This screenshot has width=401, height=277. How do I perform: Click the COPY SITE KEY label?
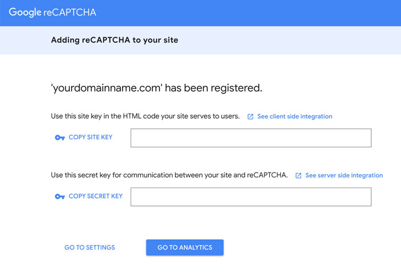91,138
